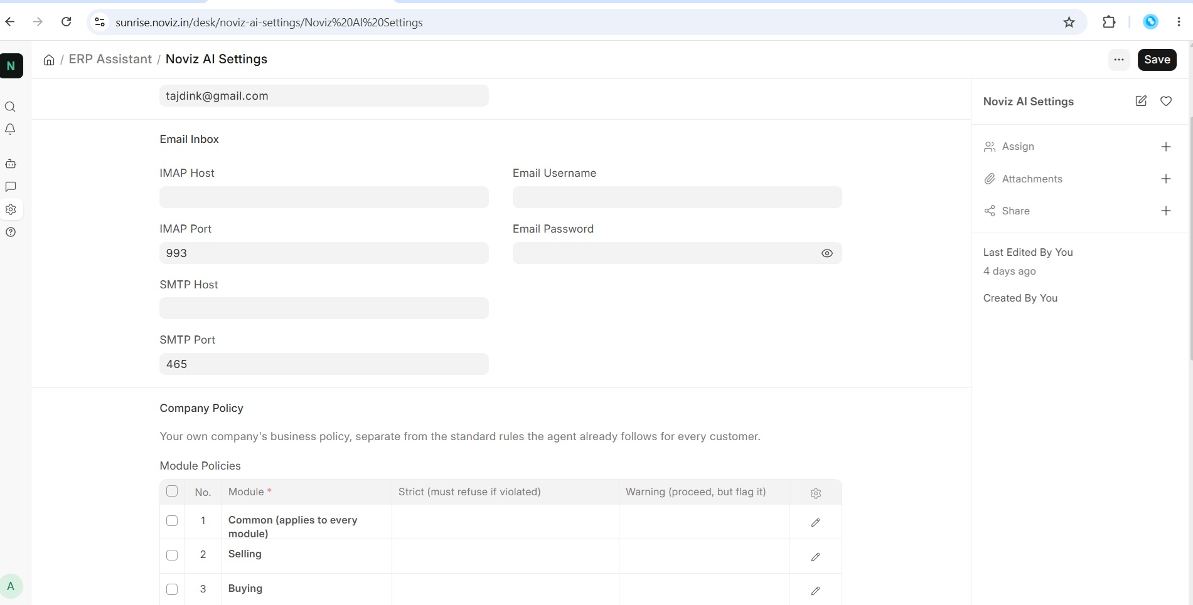
Task: Click the edit pencil next to Noviz AI Settings
Action: 1141,101
